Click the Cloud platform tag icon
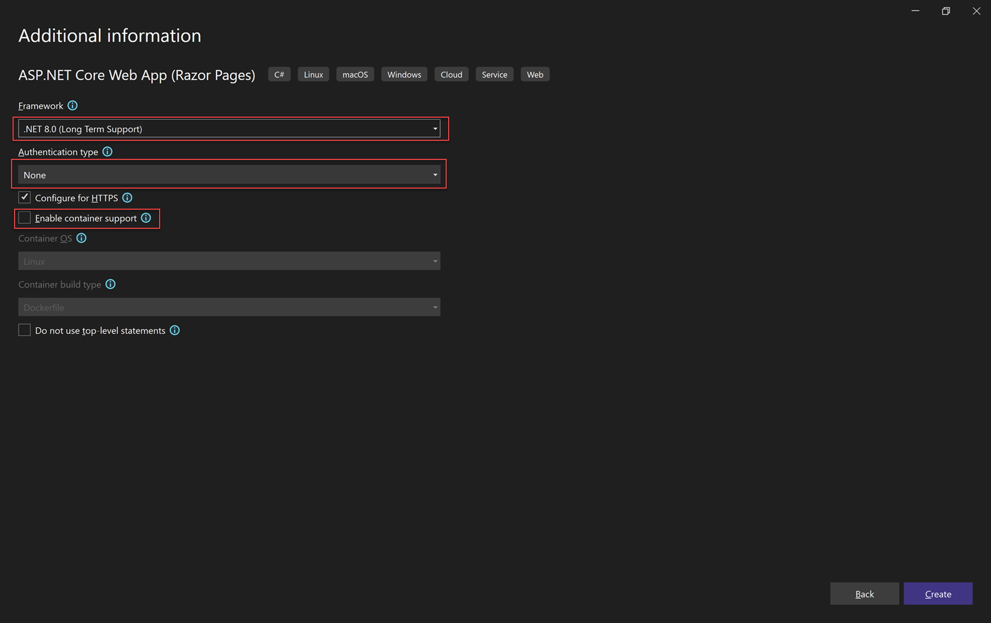This screenshot has width=991, height=623. pyautogui.click(x=451, y=74)
